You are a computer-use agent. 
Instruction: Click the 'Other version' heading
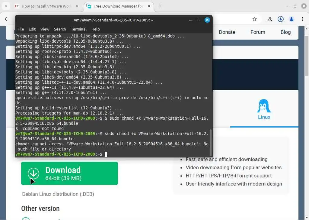click(x=40, y=209)
